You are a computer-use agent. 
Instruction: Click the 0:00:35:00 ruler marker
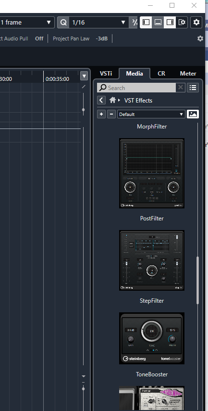(x=57, y=79)
